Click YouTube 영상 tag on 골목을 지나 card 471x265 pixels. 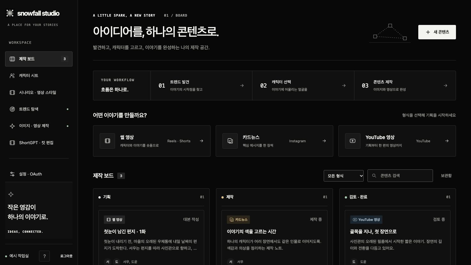click(x=366, y=220)
